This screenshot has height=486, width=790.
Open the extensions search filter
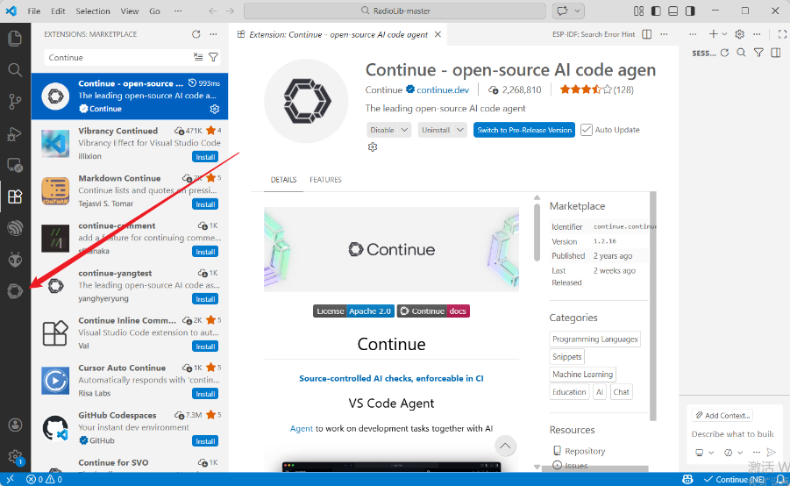click(214, 57)
